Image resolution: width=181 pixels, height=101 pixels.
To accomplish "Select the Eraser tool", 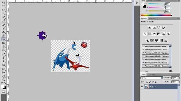I will pyautogui.click(x=4, y=39).
